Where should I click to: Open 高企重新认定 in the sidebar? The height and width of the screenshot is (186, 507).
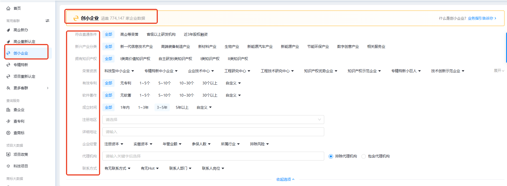point(24,42)
